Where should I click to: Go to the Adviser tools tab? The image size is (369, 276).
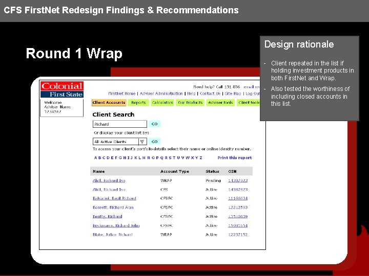pyautogui.click(x=220, y=103)
